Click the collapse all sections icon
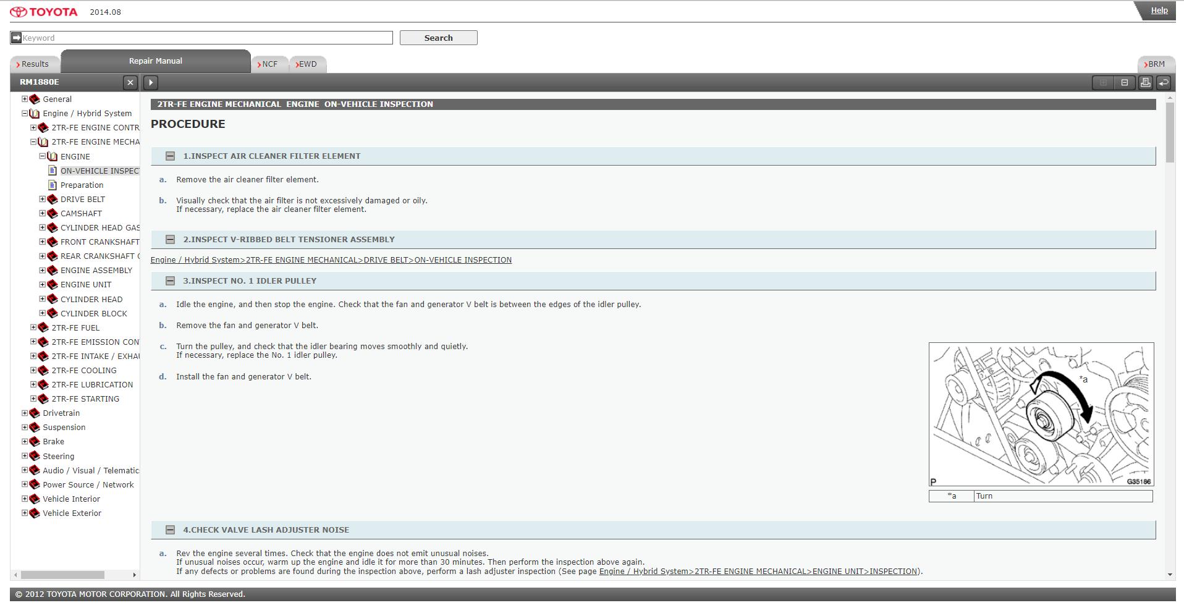Viewport: 1184px width, 608px height. click(1125, 82)
